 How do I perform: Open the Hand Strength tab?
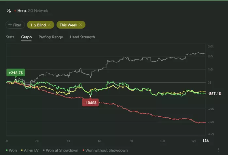[82, 37]
